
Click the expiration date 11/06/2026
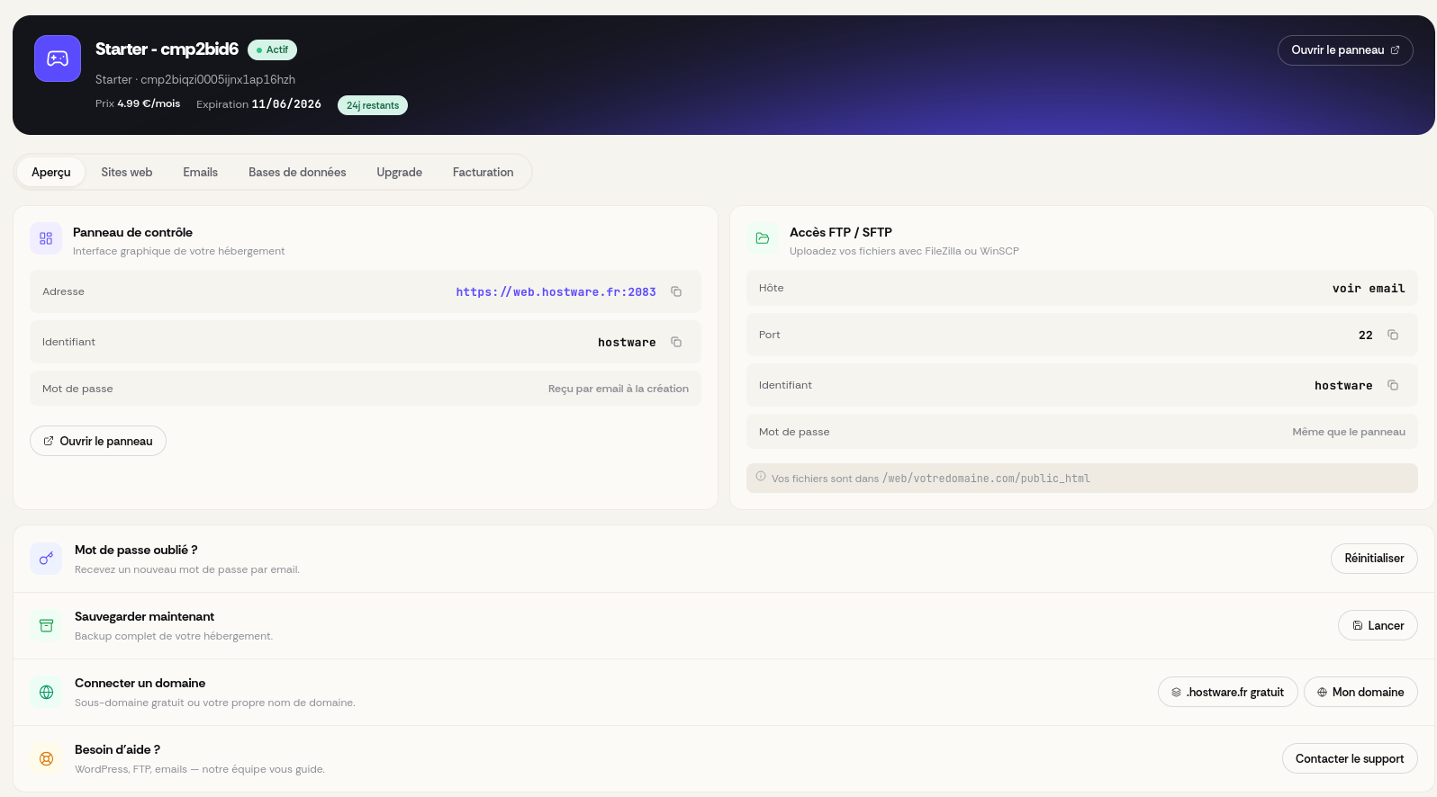(x=286, y=104)
